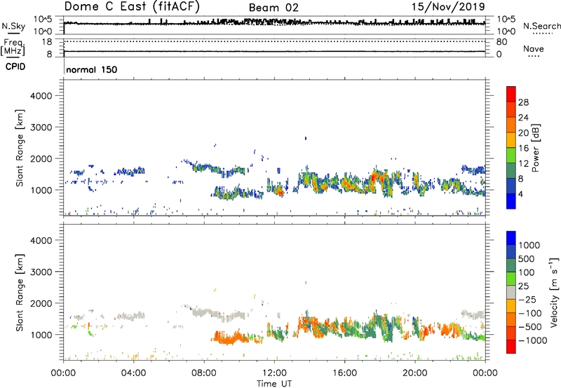The width and height of the screenshot is (561, 388).
Task: Click the '4000' tick on the power plot axis
Action: click(x=41, y=96)
